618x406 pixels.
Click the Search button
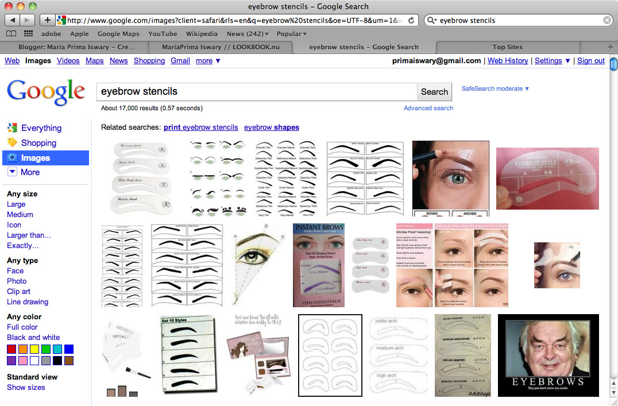(x=434, y=91)
